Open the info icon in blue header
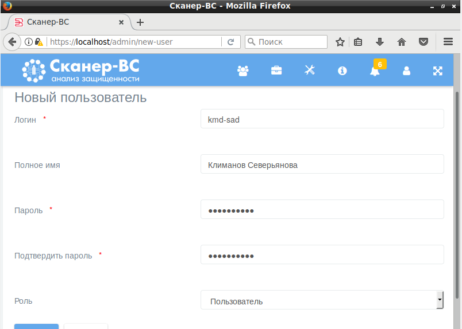This screenshot has width=462, height=329. point(342,70)
